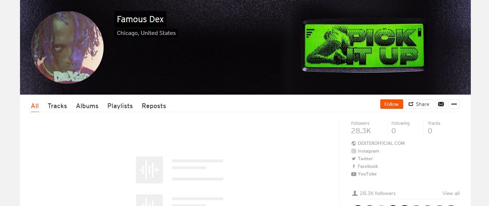
Task: Open the DEXTEROFFICIAL.COM website link
Action: [x=378, y=143]
